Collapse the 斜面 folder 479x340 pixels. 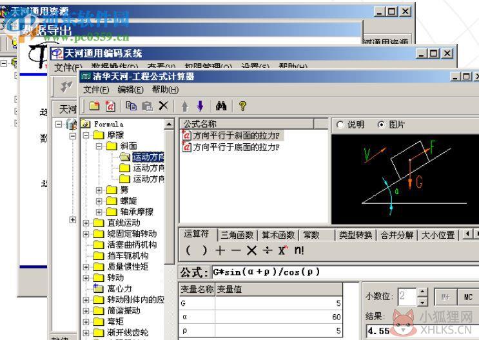(x=99, y=146)
